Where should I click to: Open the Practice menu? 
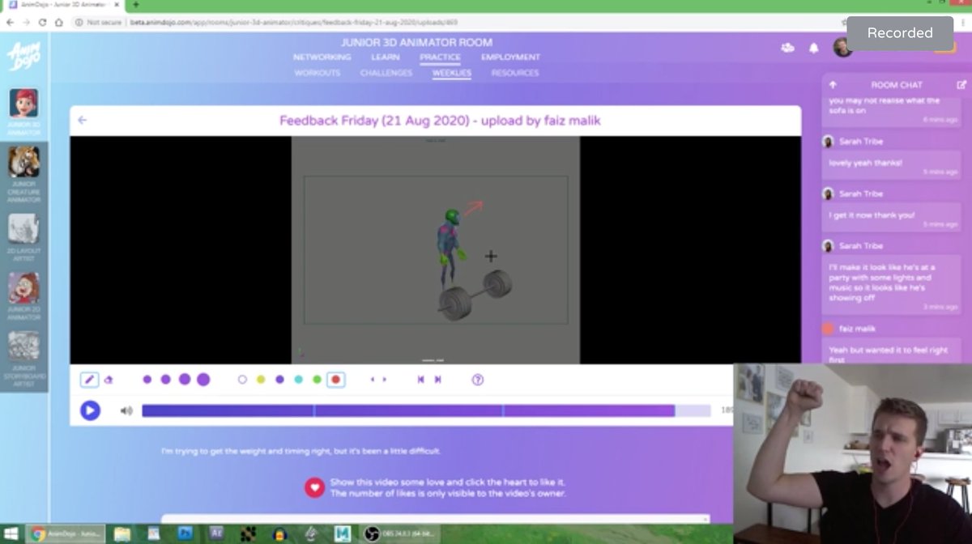click(x=440, y=57)
